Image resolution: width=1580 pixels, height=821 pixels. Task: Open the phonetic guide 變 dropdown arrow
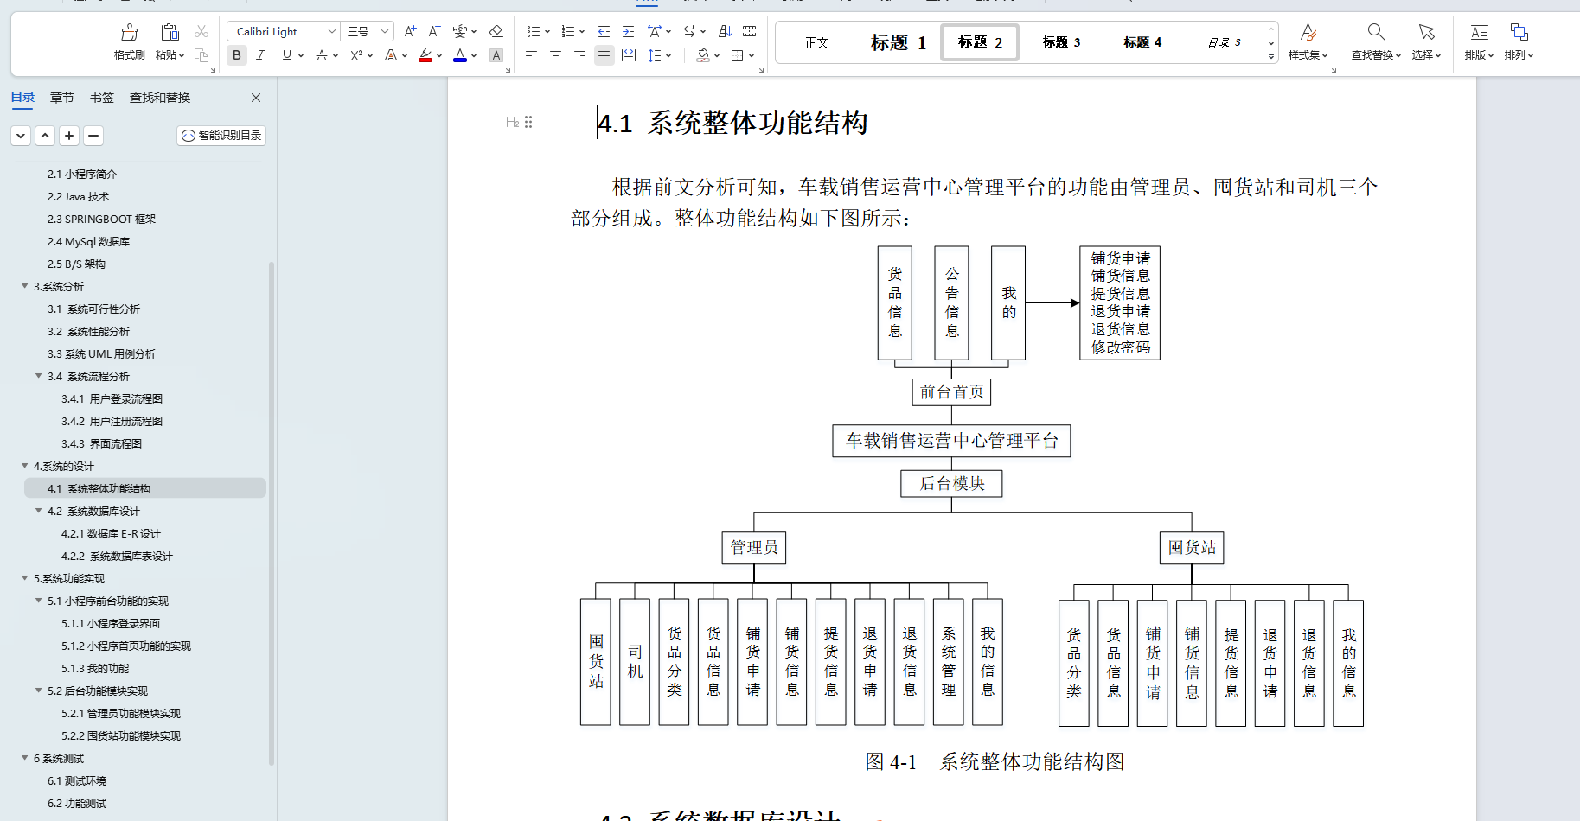coord(473,31)
